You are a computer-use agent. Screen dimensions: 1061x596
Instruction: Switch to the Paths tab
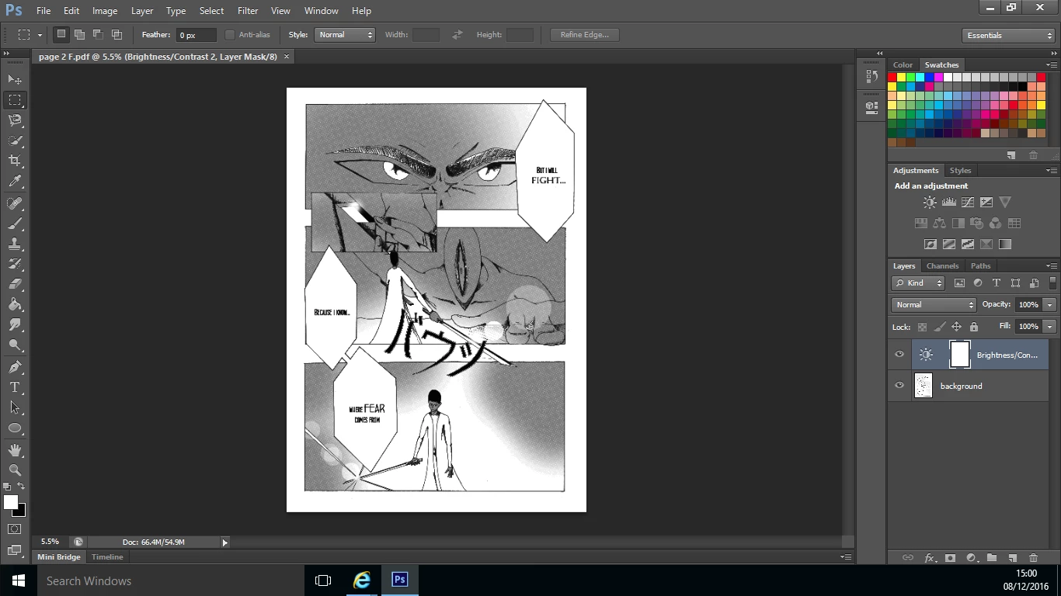pyautogui.click(x=980, y=265)
